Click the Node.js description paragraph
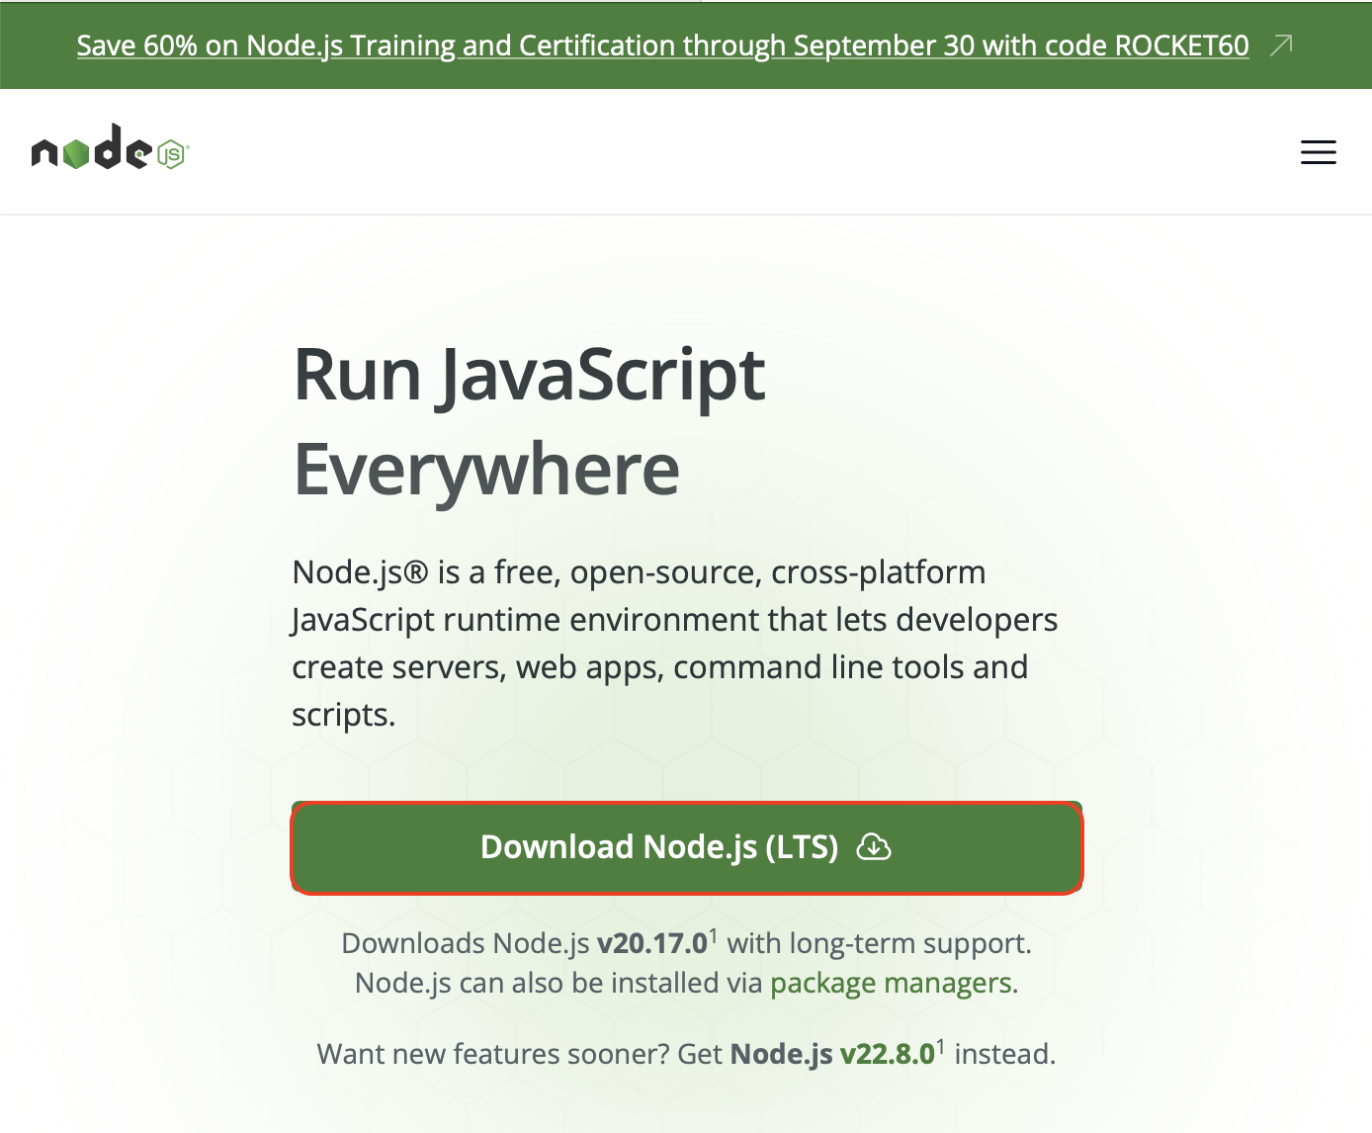Viewport: 1372px width, 1133px height. point(675,644)
